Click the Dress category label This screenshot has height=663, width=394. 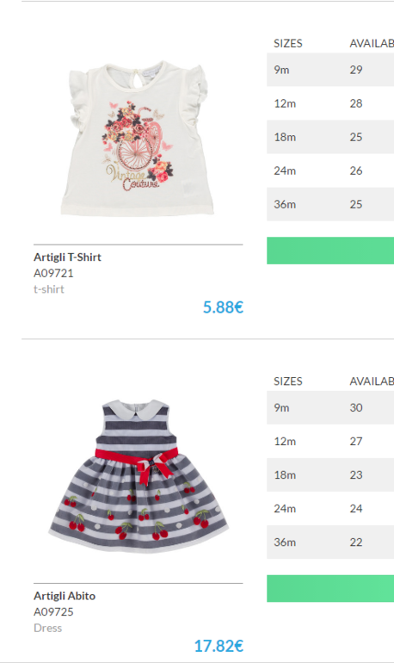(x=47, y=628)
